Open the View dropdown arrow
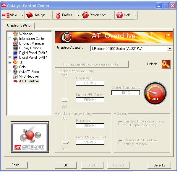This screenshot has height=175, width=180. pos(23,15)
